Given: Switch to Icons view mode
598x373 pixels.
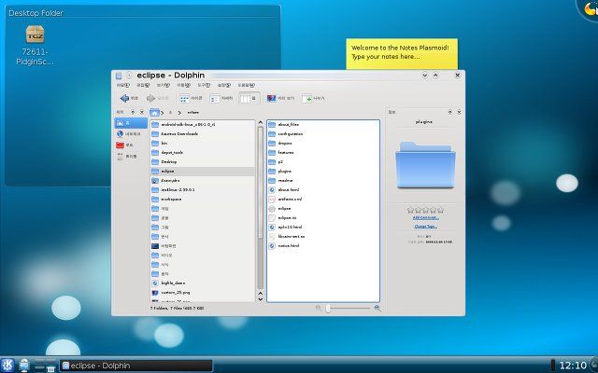Looking at the screenshot, I should (x=191, y=98).
